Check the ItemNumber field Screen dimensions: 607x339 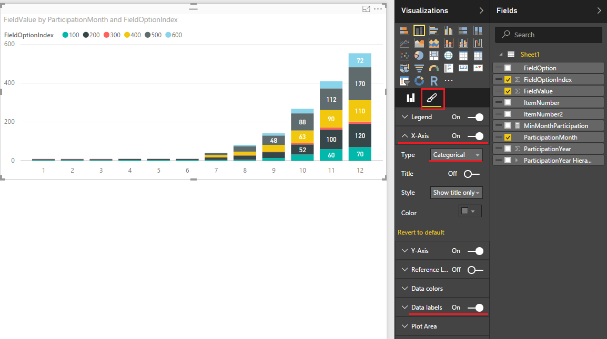[508, 103]
